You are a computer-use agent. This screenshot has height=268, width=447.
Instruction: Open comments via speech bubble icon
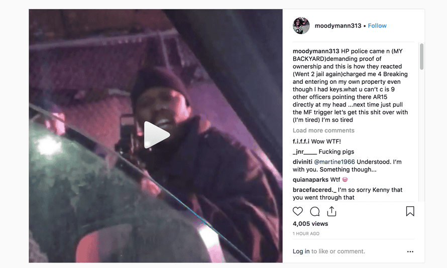coord(315,212)
